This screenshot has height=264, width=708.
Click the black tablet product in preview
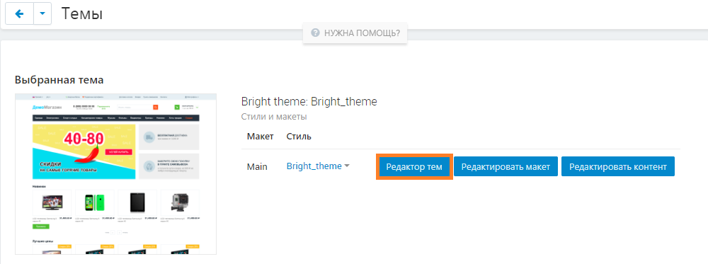click(137, 203)
